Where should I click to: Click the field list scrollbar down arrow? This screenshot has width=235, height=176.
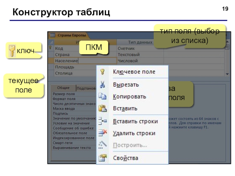pyautogui.click(x=227, y=74)
